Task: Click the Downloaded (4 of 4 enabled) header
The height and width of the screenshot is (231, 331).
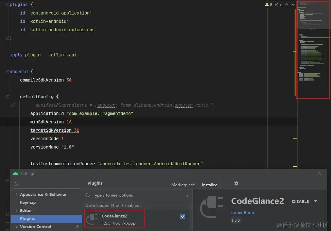Action: 113,205
